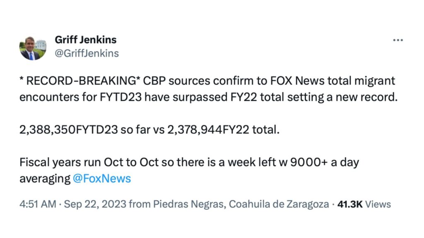
Task: Open the three-dot more options menu
Action: coord(397,40)
